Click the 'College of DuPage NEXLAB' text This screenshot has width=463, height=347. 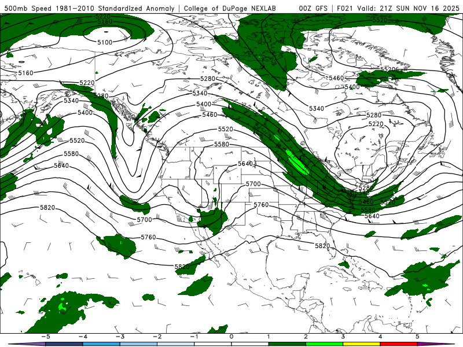230,8
